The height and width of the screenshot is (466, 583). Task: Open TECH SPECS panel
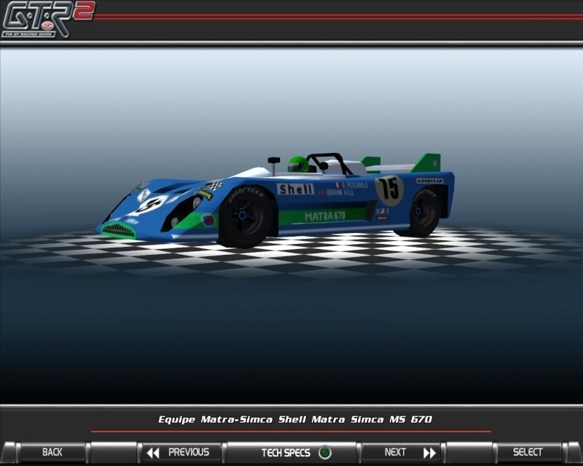tap(292, 452)
